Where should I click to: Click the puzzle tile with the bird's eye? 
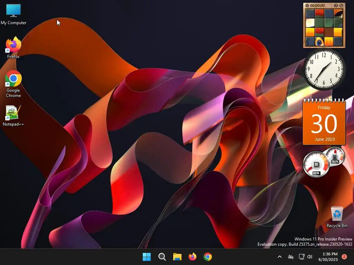click(x=319, y=42)
